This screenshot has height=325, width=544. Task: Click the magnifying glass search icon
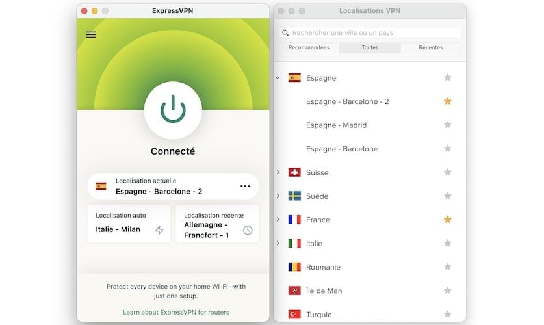285,32
